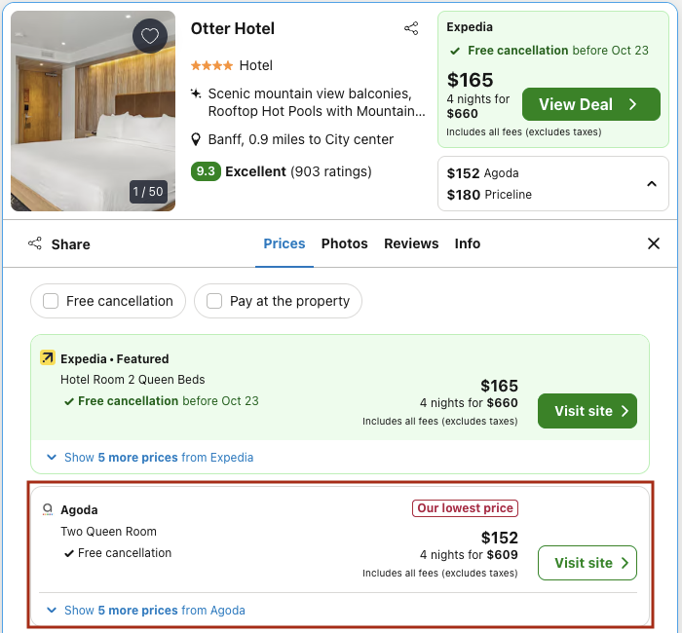
Task: Click the Agoda logo icon
Action: tap(48, 509)
